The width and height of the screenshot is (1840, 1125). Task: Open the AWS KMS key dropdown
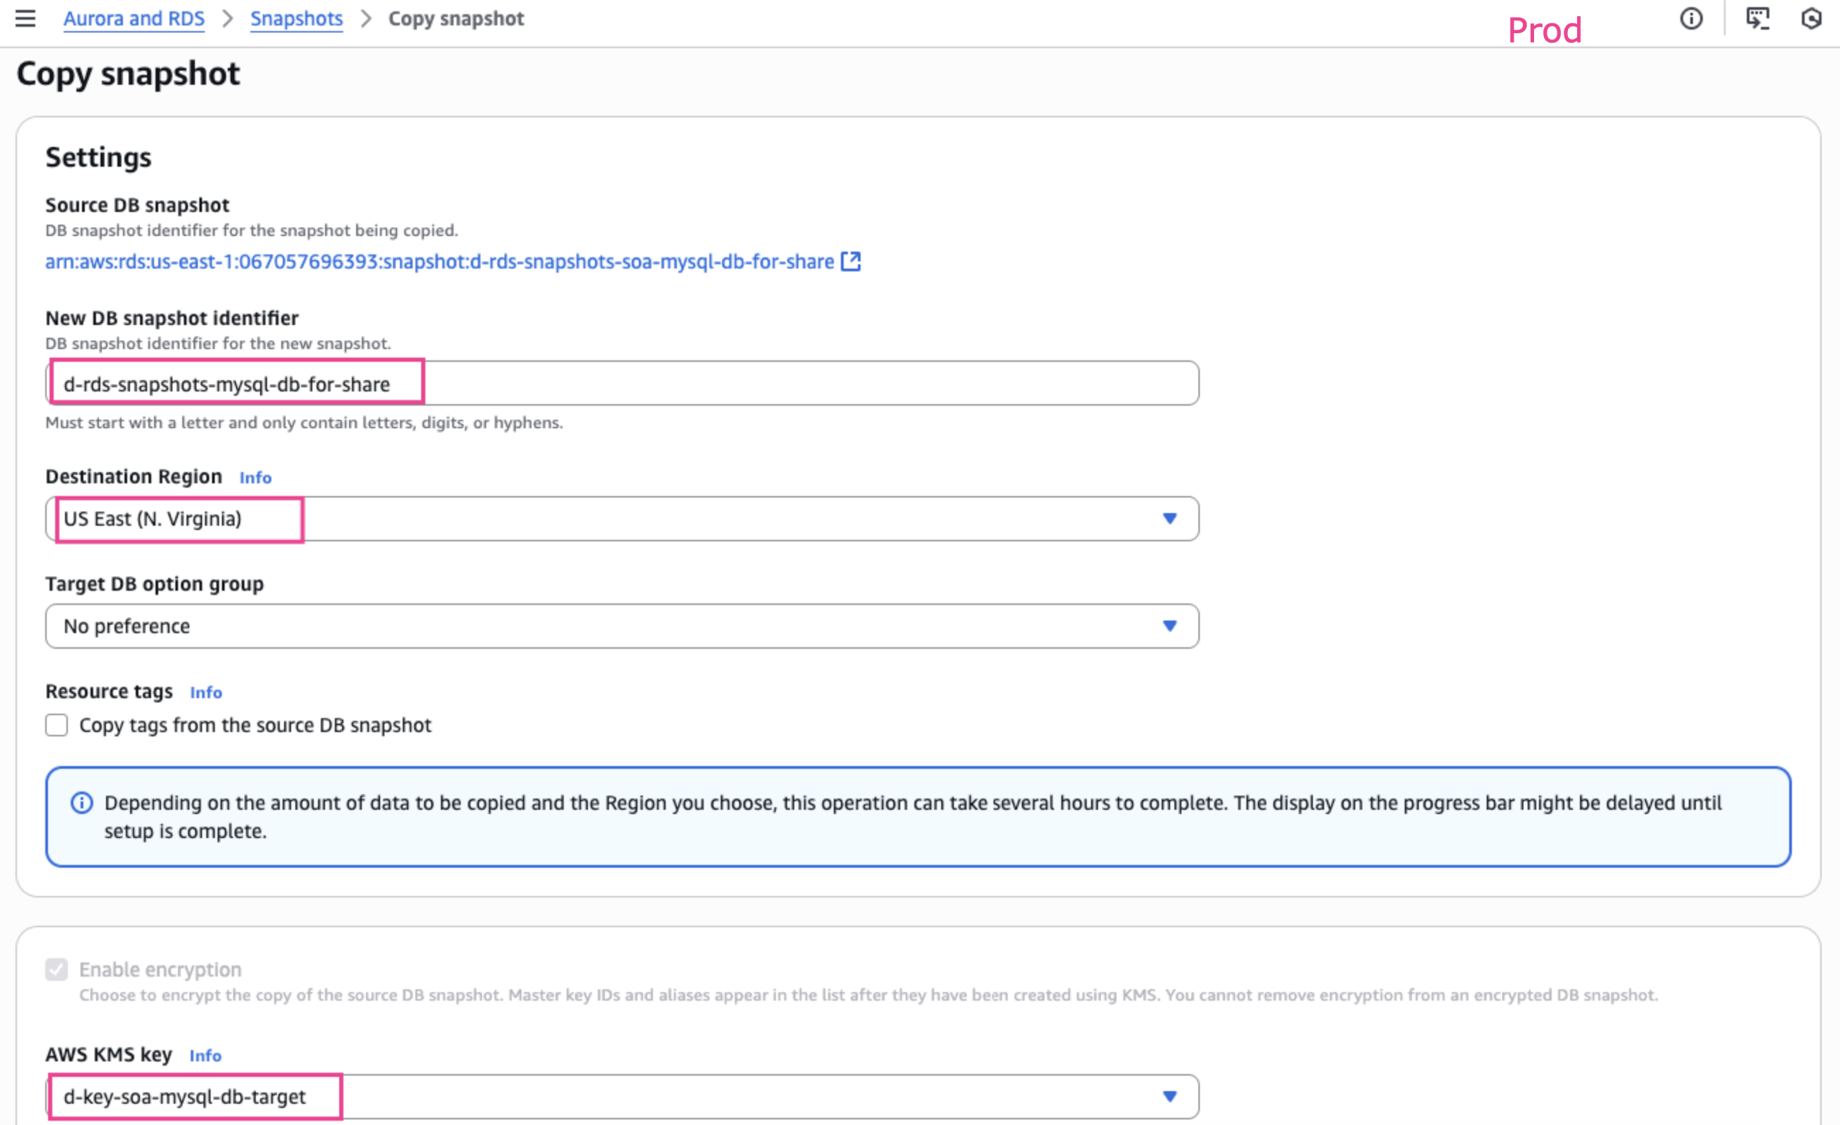pyautogui.click(x=621, y=1097)
